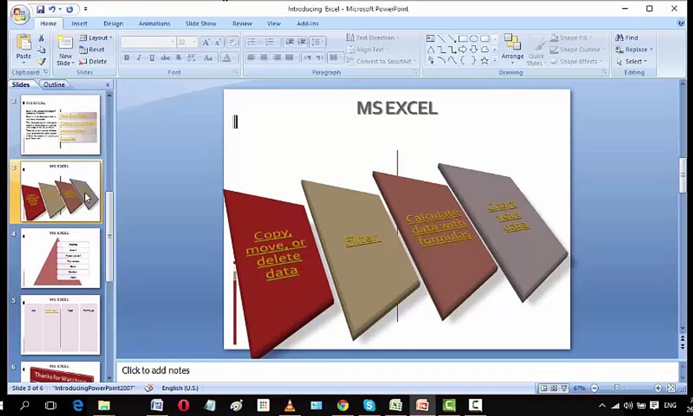The height and width of the screenshot is (416, 693).
Task: Open the Office Button menu
Action: 19,14
